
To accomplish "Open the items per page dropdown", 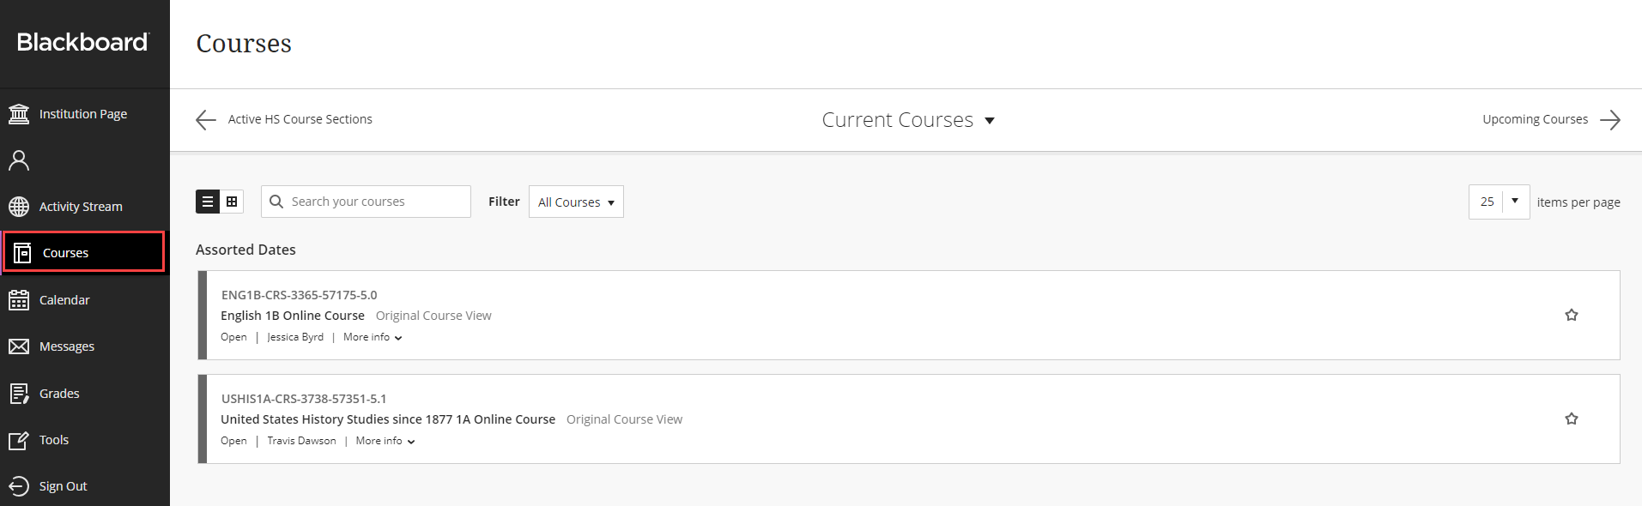I will point(1499,201).
